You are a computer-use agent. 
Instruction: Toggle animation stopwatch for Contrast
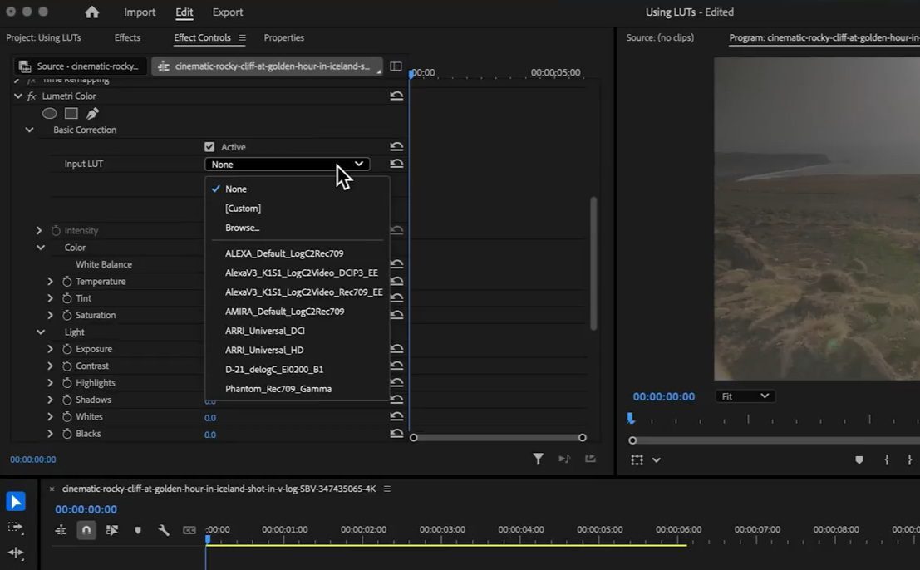(x=66, y=366)
